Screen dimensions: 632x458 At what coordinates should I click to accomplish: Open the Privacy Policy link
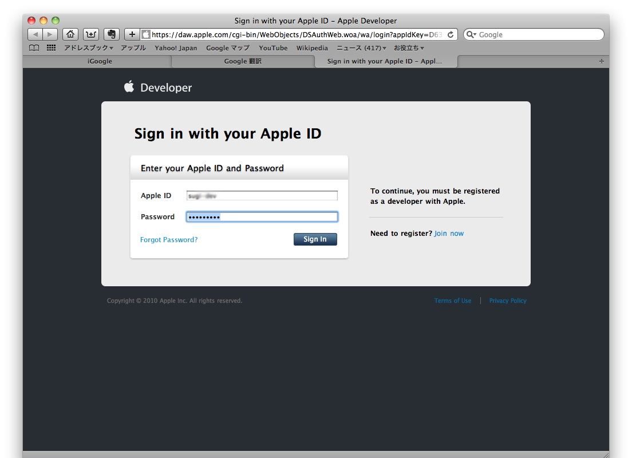click(x=507, y=301)
